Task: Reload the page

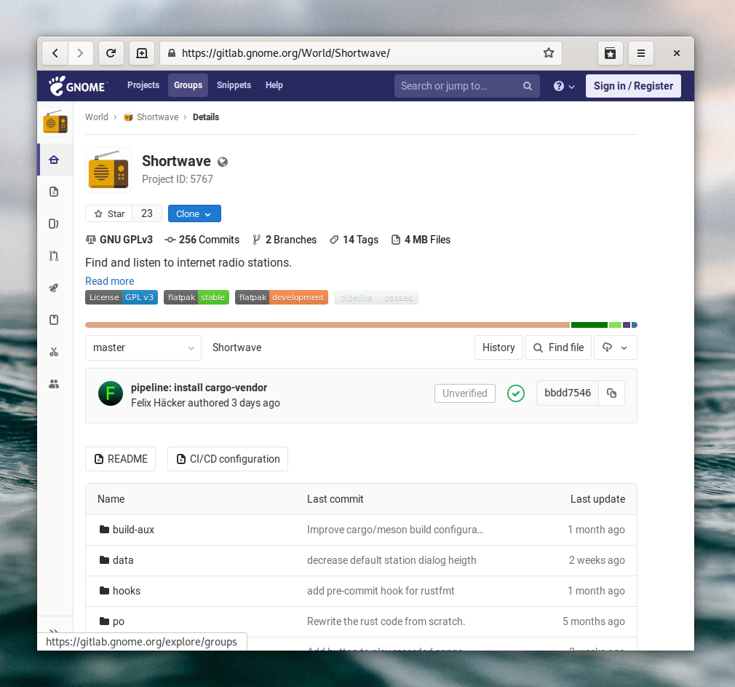Action: tap(111, 53)
